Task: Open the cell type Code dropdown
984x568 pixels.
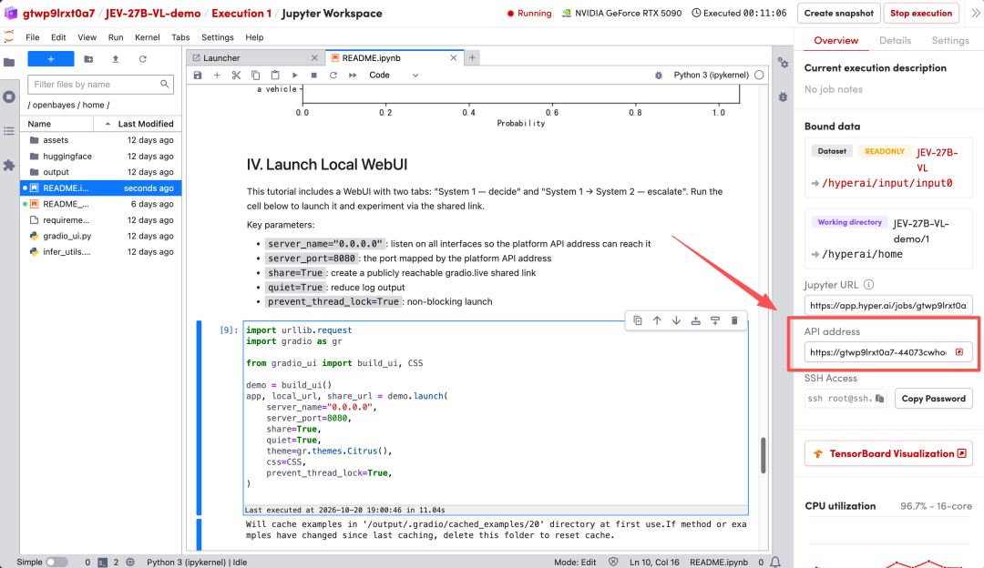Action: click(394, 76)
